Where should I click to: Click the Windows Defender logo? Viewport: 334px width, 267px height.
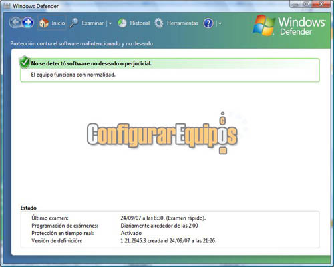pos(289,25)
